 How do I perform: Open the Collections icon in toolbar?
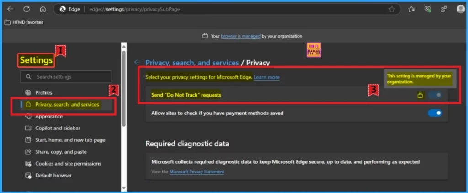coord(444,9)
